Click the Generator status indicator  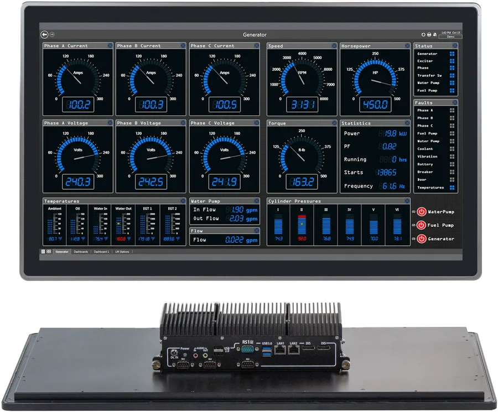[x=452, y=54]
